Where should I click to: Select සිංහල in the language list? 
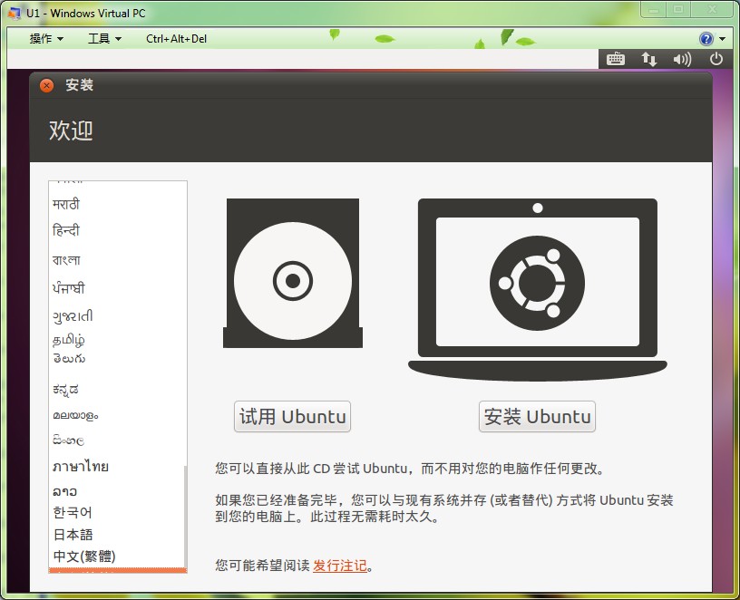tap(116, 440)
